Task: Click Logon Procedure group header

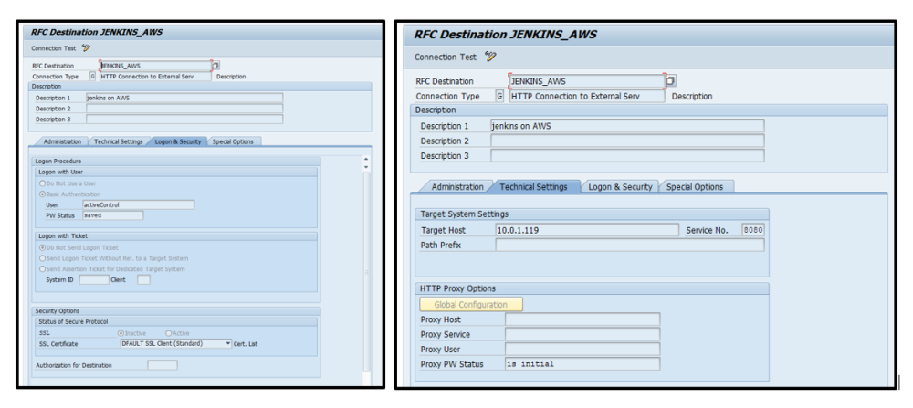Action: click(x=176, y=161)
